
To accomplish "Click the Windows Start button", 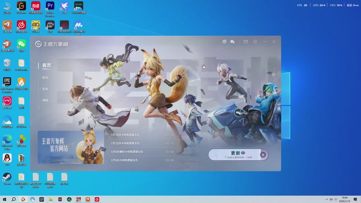I will (x=4, y=199).
